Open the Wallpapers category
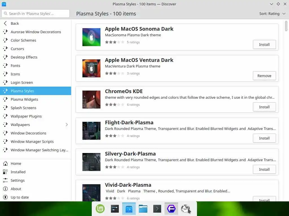This screenshot has width=289, height=216. click(x=36, y=125)
